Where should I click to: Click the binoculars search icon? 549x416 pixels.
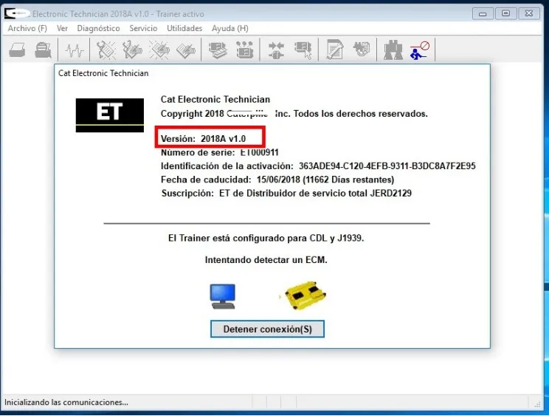pyautogui.click(x=393, y=50)
